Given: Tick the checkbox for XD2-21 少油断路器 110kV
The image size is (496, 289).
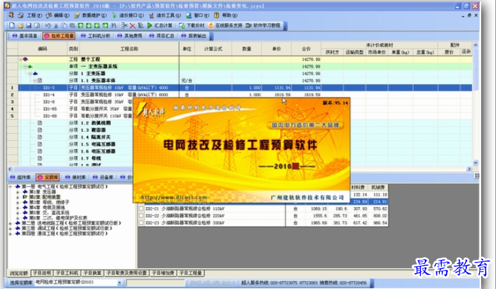Looking at the screenshot, I should coord(141,209).
